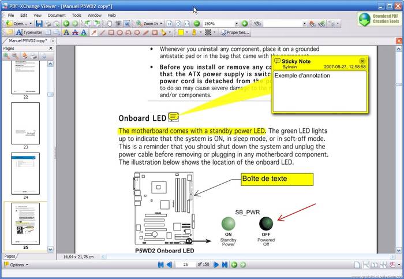Screen dimensions: 404x279
Task: Switch to Manuel P5WD2 copy tab
Action: (x=27, y=41)
